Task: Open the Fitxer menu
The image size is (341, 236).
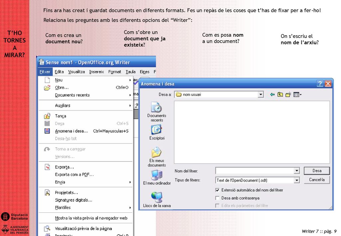Action: [x=45, y=72]
